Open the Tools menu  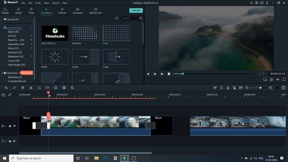pos(38,3)
